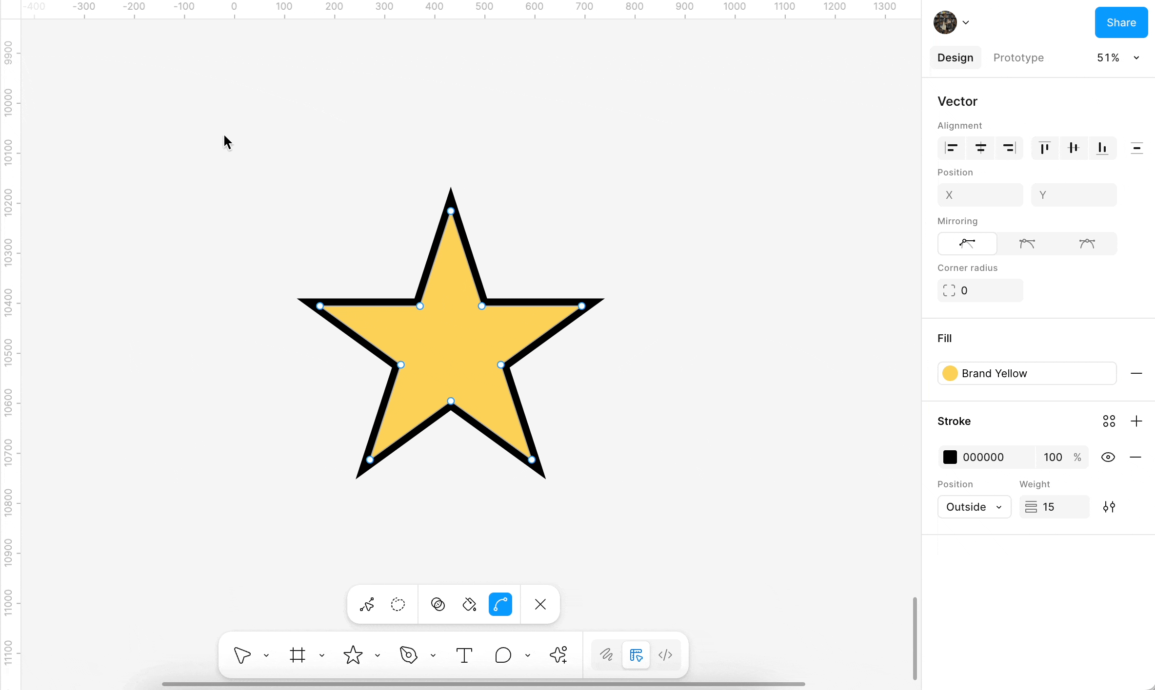Open Dev Mode with the code icon
The width and height of the screenshot is (1155, 690).
[666, 655]
